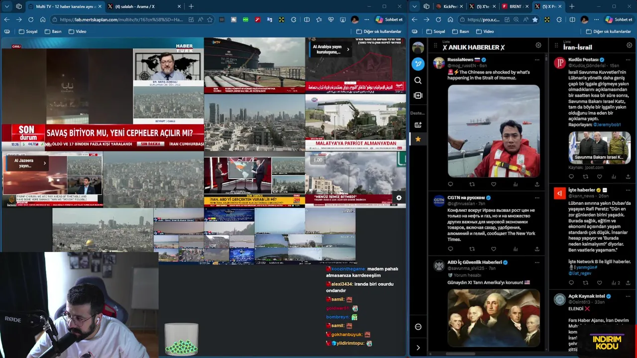Reply to the CGTN на русском post
The image size is (637, 358).
[450, 249]
